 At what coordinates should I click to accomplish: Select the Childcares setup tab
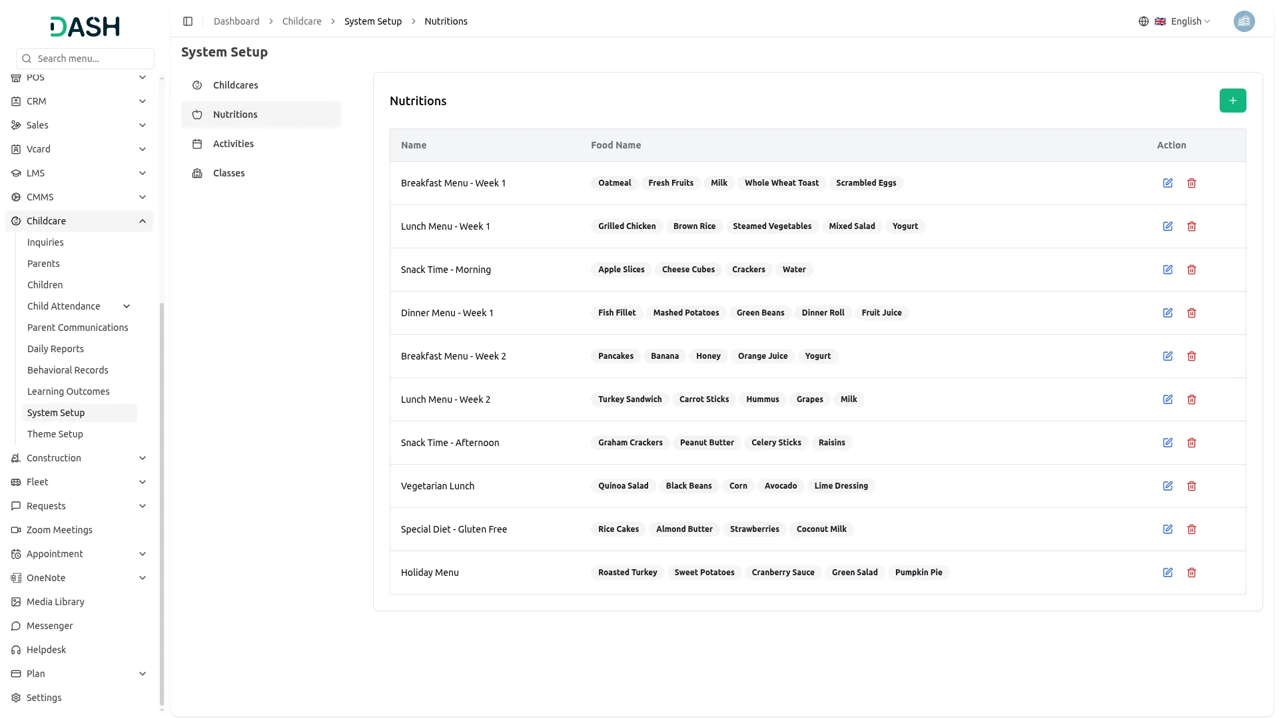click(x=235, y=85)
